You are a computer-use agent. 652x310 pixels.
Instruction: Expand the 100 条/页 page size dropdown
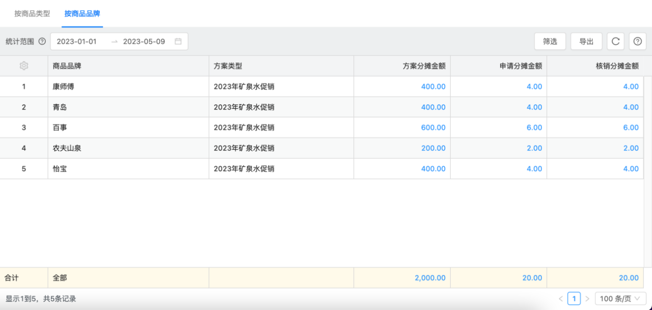pyautogui.click(x=621, y=299)
